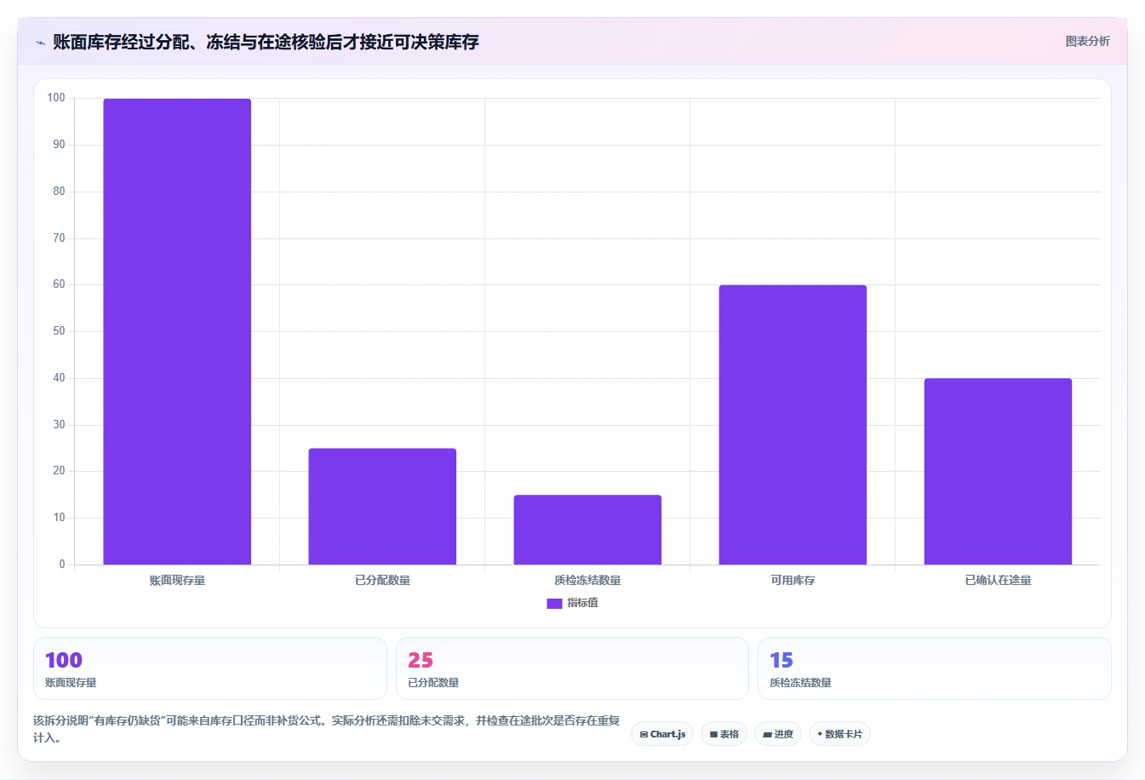Click the sparkle icon in 数据卡片 pill
Screen dimensions: 1145x780
pos(820,733)
